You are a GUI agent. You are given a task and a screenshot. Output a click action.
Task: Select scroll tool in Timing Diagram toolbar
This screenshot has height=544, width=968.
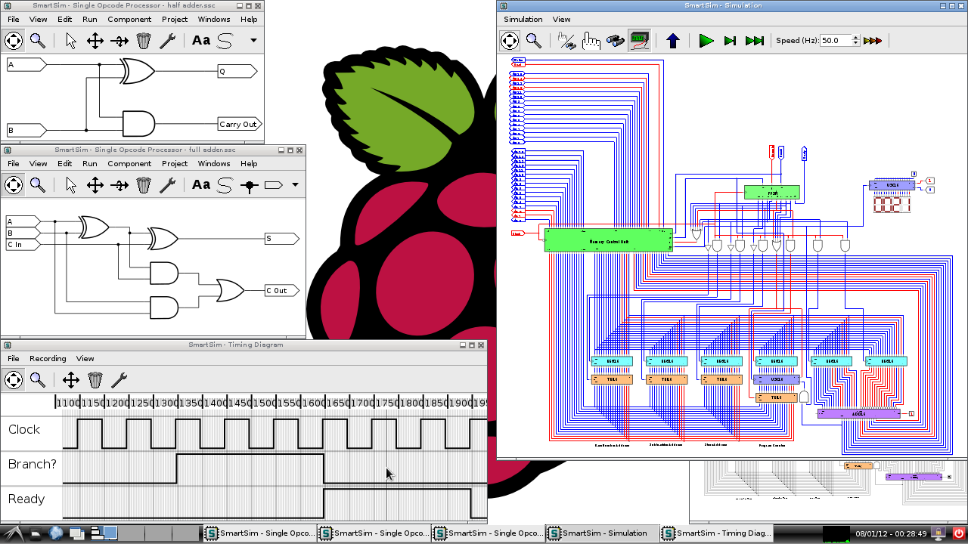[14, 379]
